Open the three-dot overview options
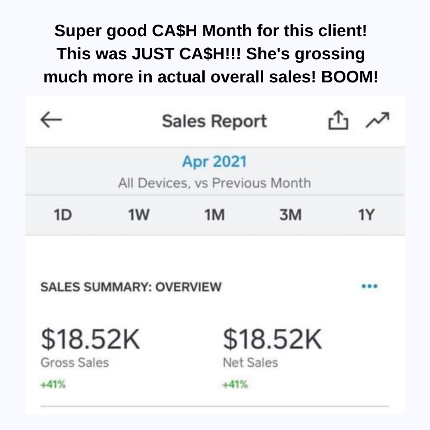The height and width of the screenshot is (430, 430). tap(369, 286)
